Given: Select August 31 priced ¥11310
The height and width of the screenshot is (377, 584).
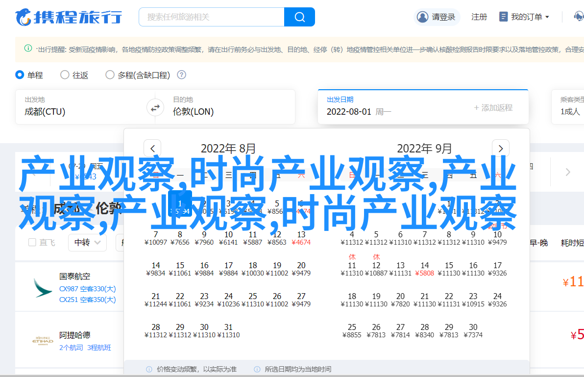Looking at the screenshot, I should 228,331.
